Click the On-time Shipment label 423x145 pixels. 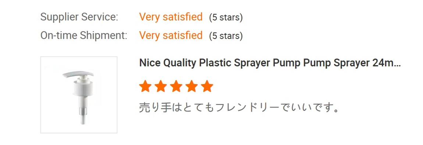83,36
